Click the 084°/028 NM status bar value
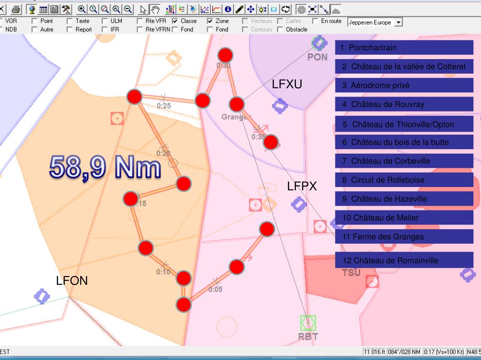This screenshot has width=481, height=360. click(x=403, y=352)
